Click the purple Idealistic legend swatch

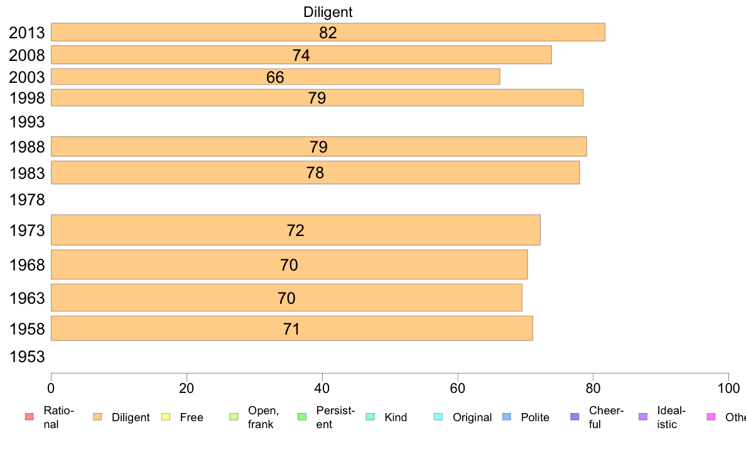[x=643, y=417]
